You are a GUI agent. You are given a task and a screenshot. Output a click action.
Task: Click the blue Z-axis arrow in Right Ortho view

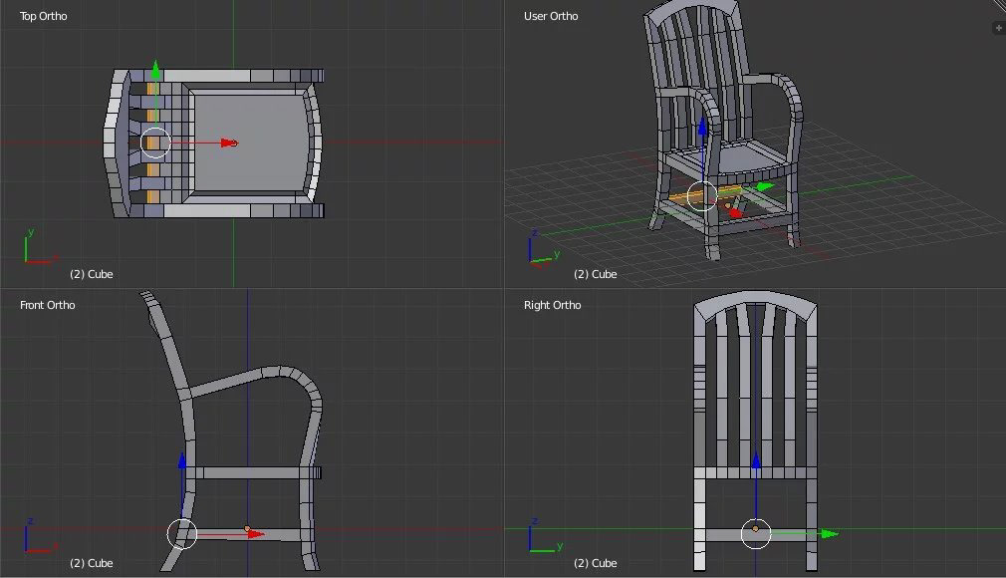(x=756, y=459)
